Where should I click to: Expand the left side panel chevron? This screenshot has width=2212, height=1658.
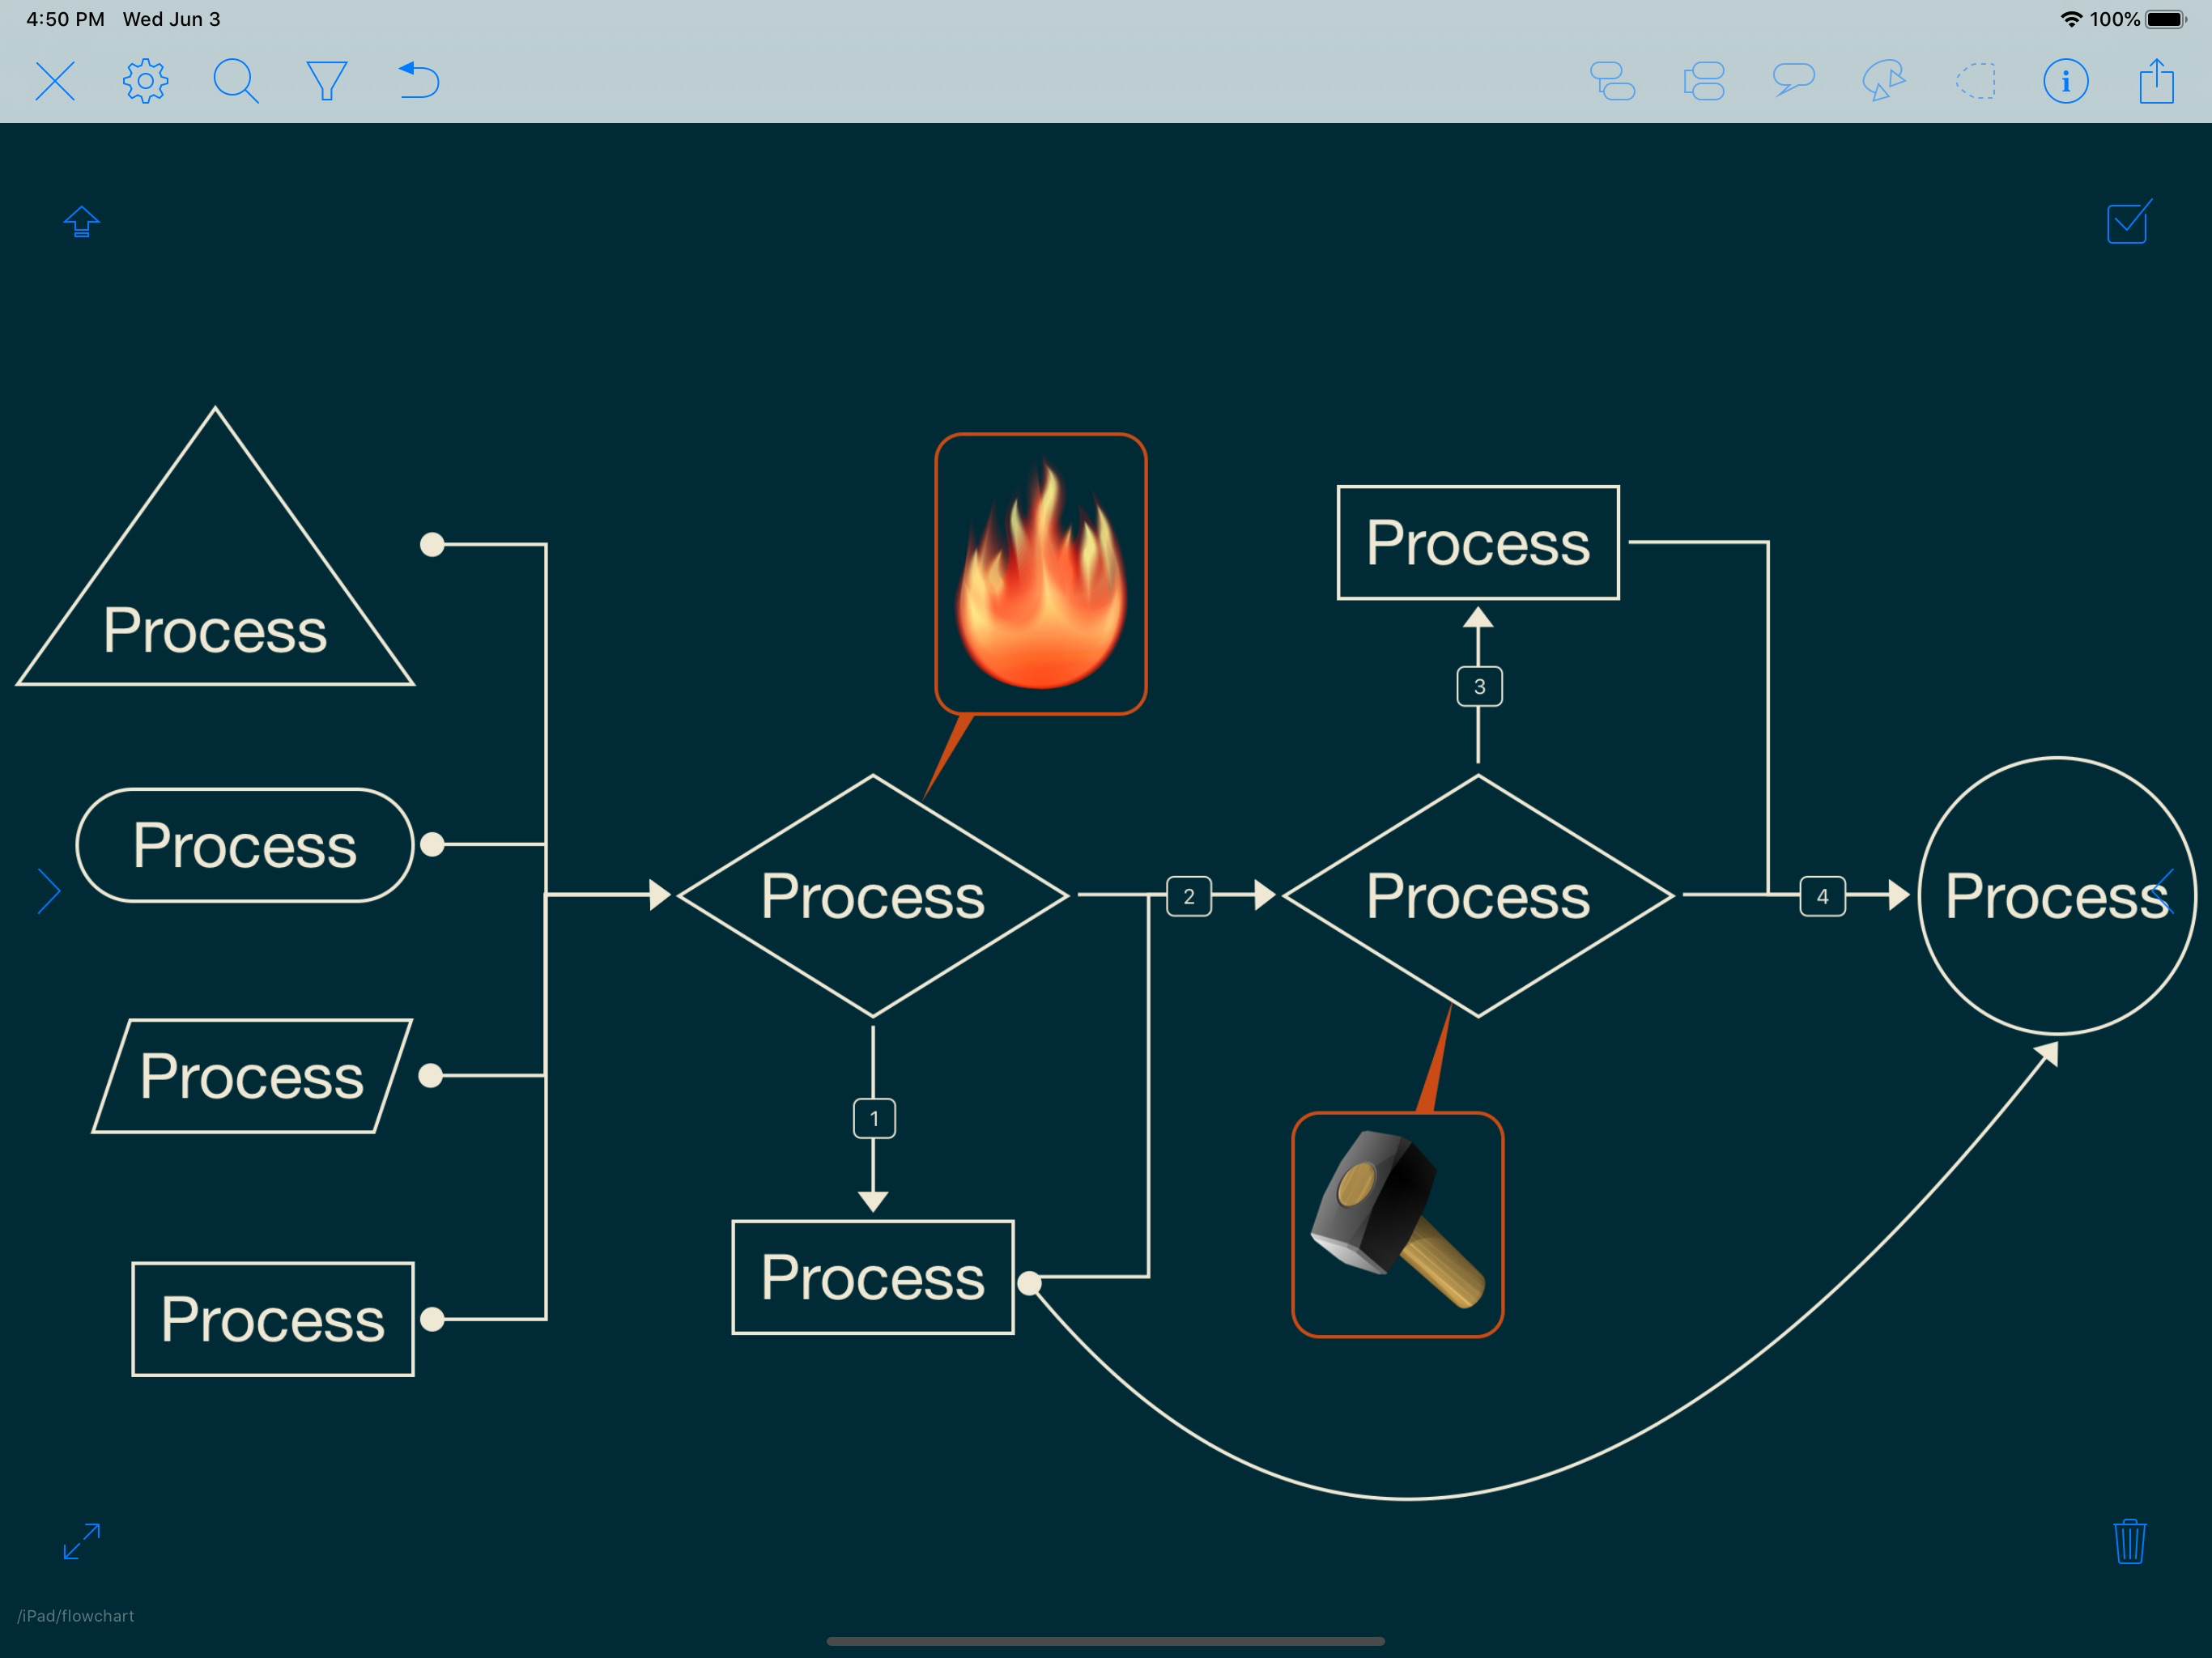click(49, 891)
